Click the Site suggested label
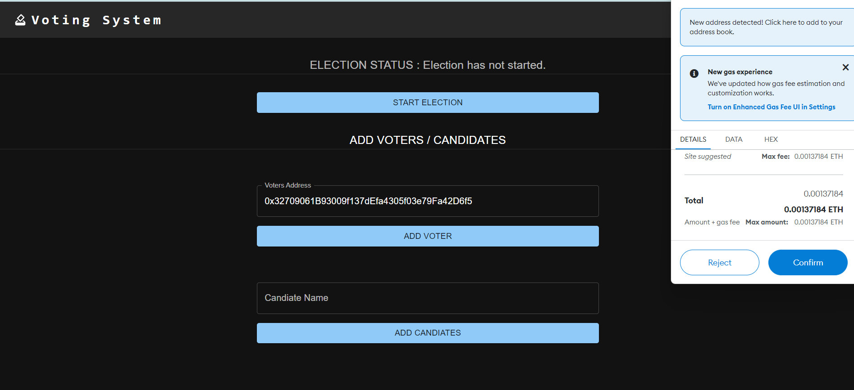854x390 pixels. pos(708,156)
